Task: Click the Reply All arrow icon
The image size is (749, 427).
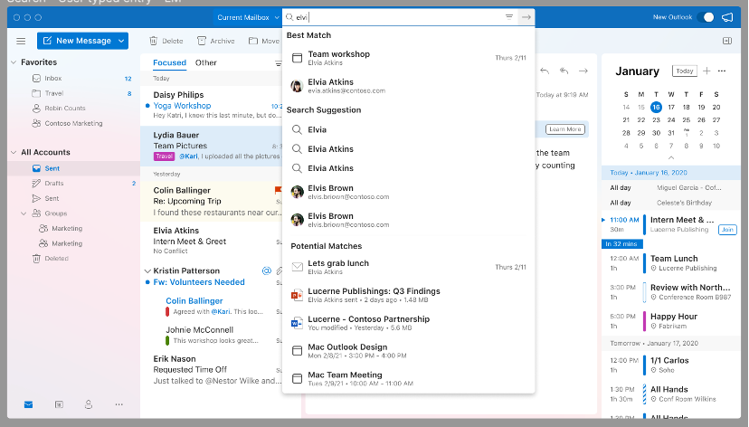Action: 564,71
